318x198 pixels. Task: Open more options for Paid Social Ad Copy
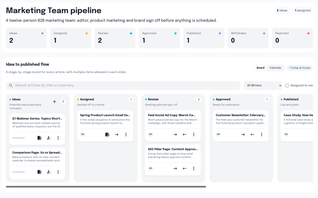(x=194, y=134)
